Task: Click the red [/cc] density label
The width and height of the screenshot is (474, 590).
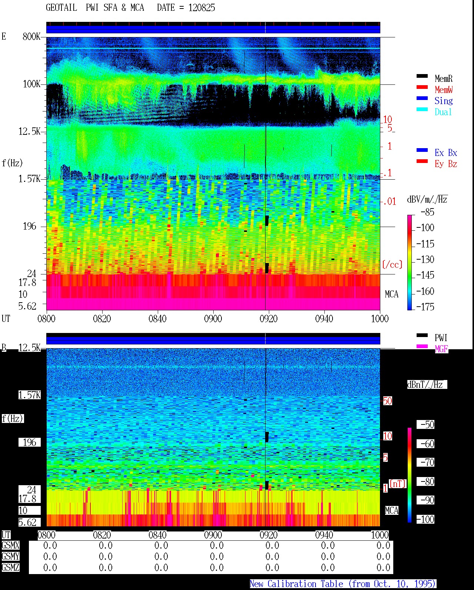Action: click(x=392, y=265)
